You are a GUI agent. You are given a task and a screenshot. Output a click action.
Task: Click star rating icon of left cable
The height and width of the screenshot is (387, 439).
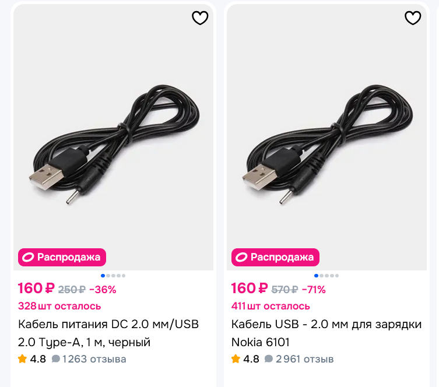pos(22,359)
